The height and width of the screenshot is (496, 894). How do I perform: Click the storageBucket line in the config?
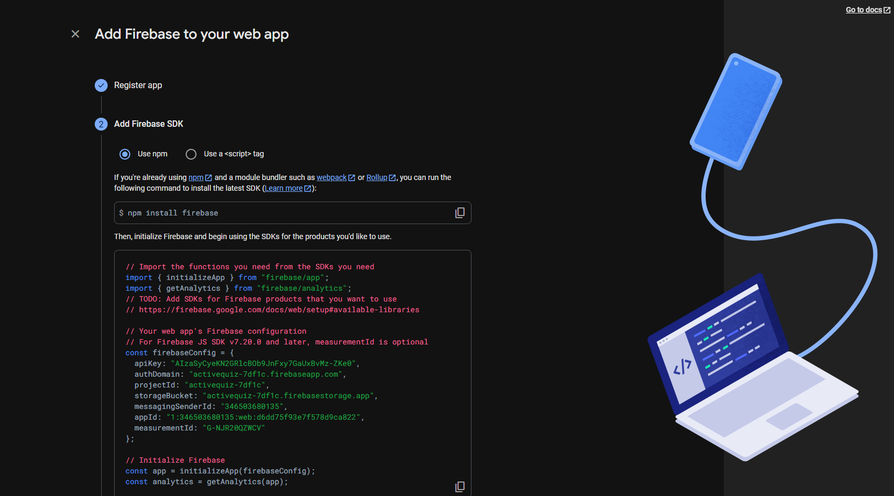[x=256, y=396]
